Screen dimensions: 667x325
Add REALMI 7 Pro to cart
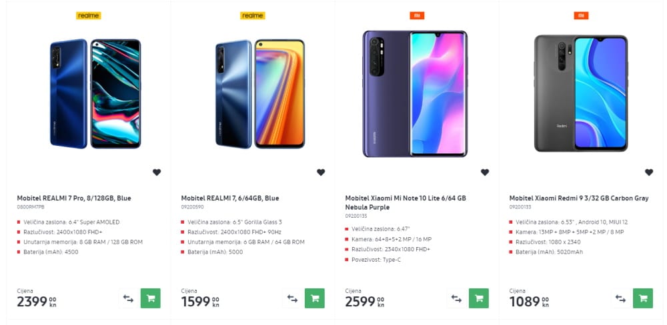coord(151,298)
